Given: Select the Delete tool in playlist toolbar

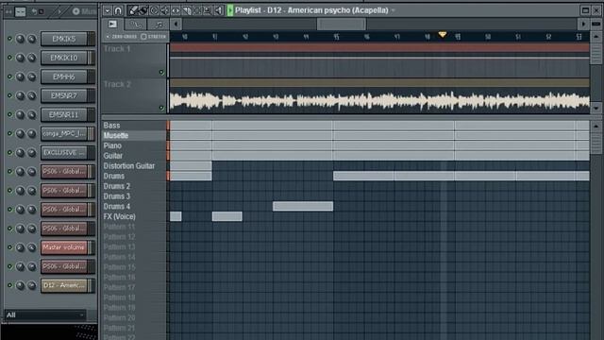Looking at the screenshot, I should click(154, 10).
